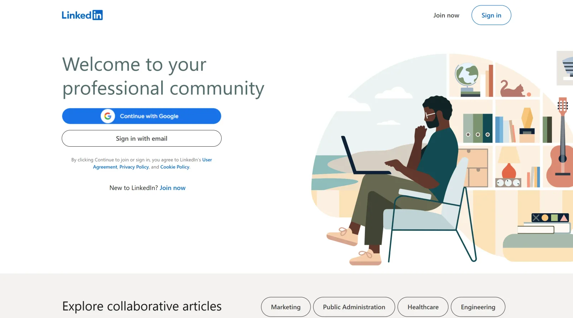
Task: Select the Healthcare topic pill
Action: 423,307
